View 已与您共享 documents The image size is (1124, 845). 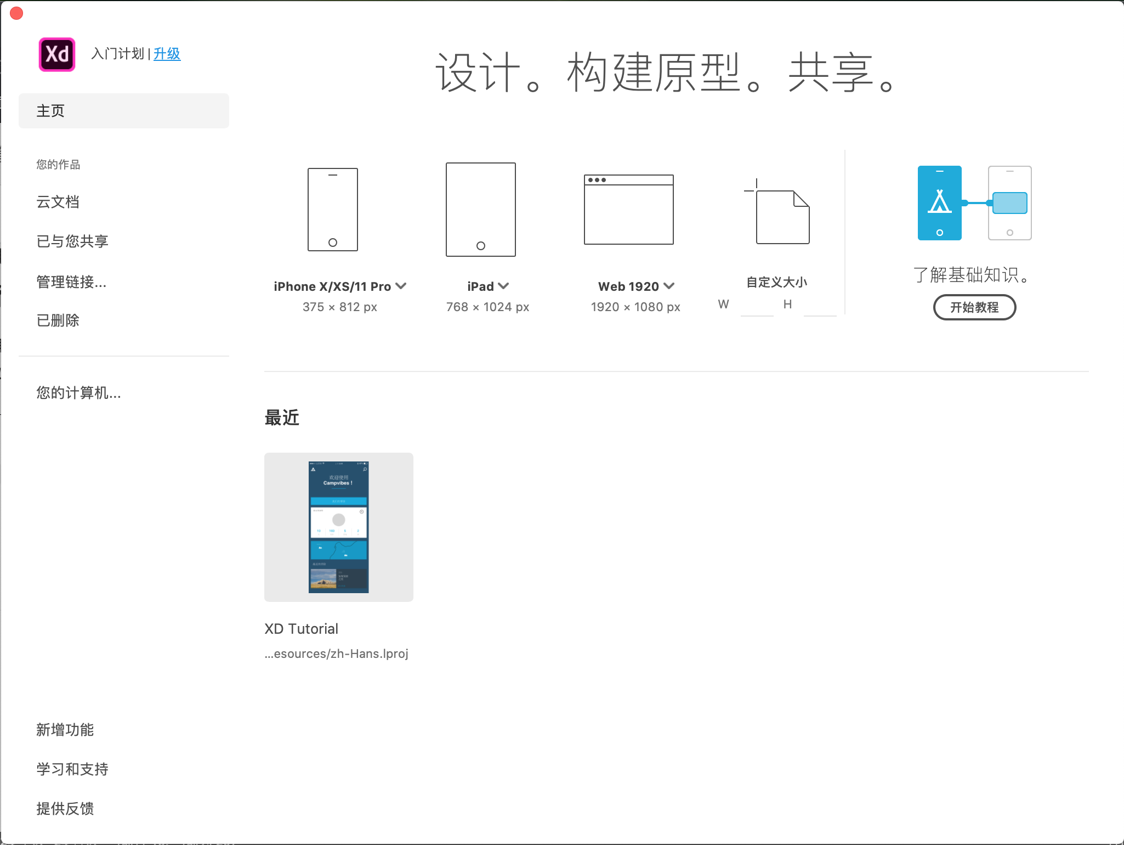click(72, 241)
